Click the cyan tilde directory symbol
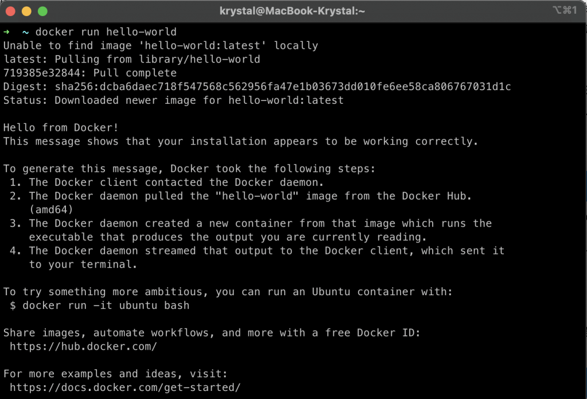The image size is (587, 399). click(25, 33)
